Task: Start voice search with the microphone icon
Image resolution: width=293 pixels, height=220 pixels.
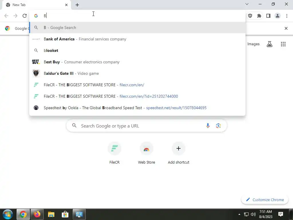Action: [208, 126]
